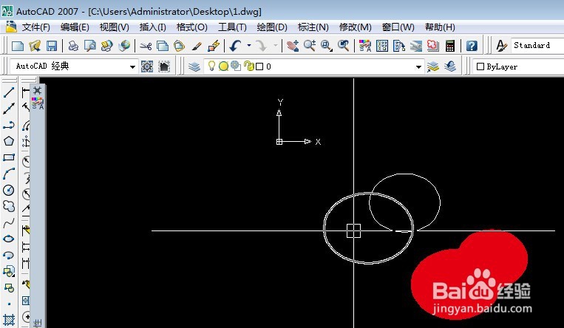Open the 绘图(D) menu
The width and height of the screenshot is (564, 328).
tap(272, 27)
